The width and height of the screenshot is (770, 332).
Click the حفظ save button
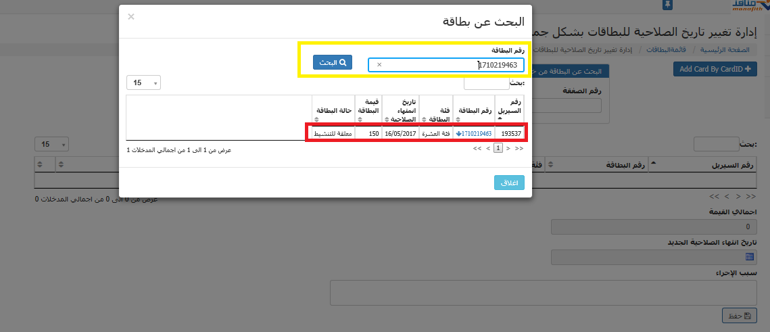click(x=740, y=316)
